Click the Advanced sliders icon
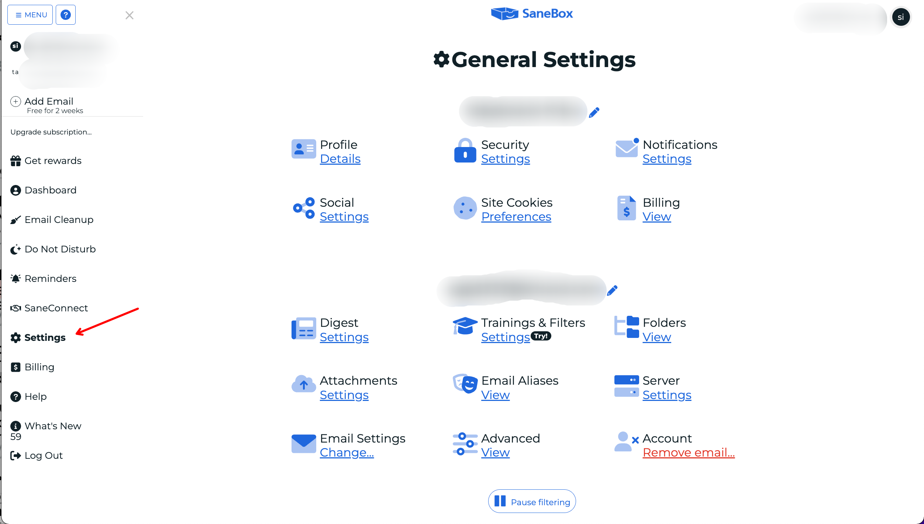Screen dimensions: 924x524 [x=465, y=444]
